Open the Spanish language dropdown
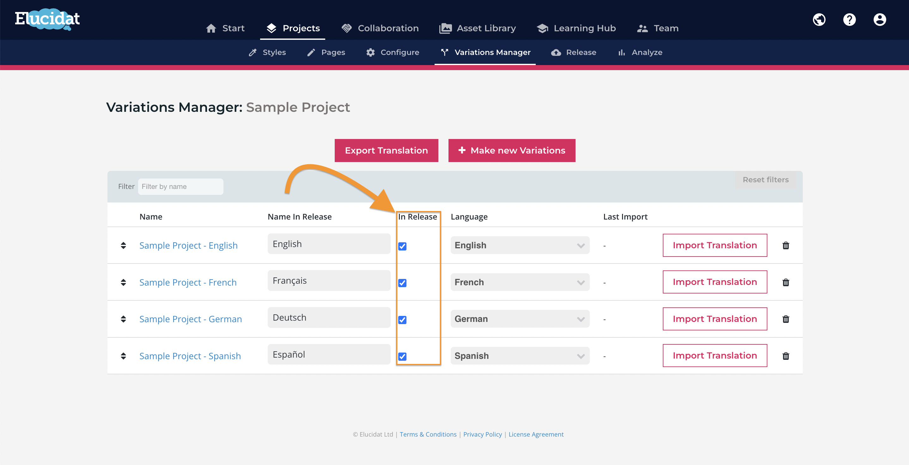The height and width of the screenshot is (465, 909). [x=520, y=356]
